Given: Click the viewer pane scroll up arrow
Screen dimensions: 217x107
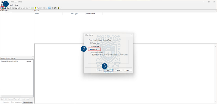Looking at the screenshot, I should coord(215,47).
